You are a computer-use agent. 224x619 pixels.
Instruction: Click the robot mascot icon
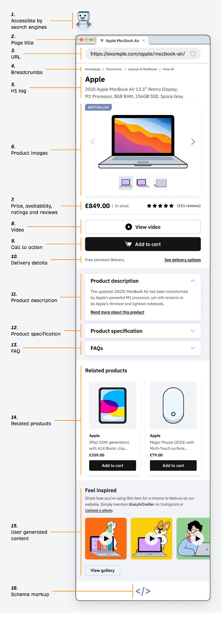tap(83, 20)
